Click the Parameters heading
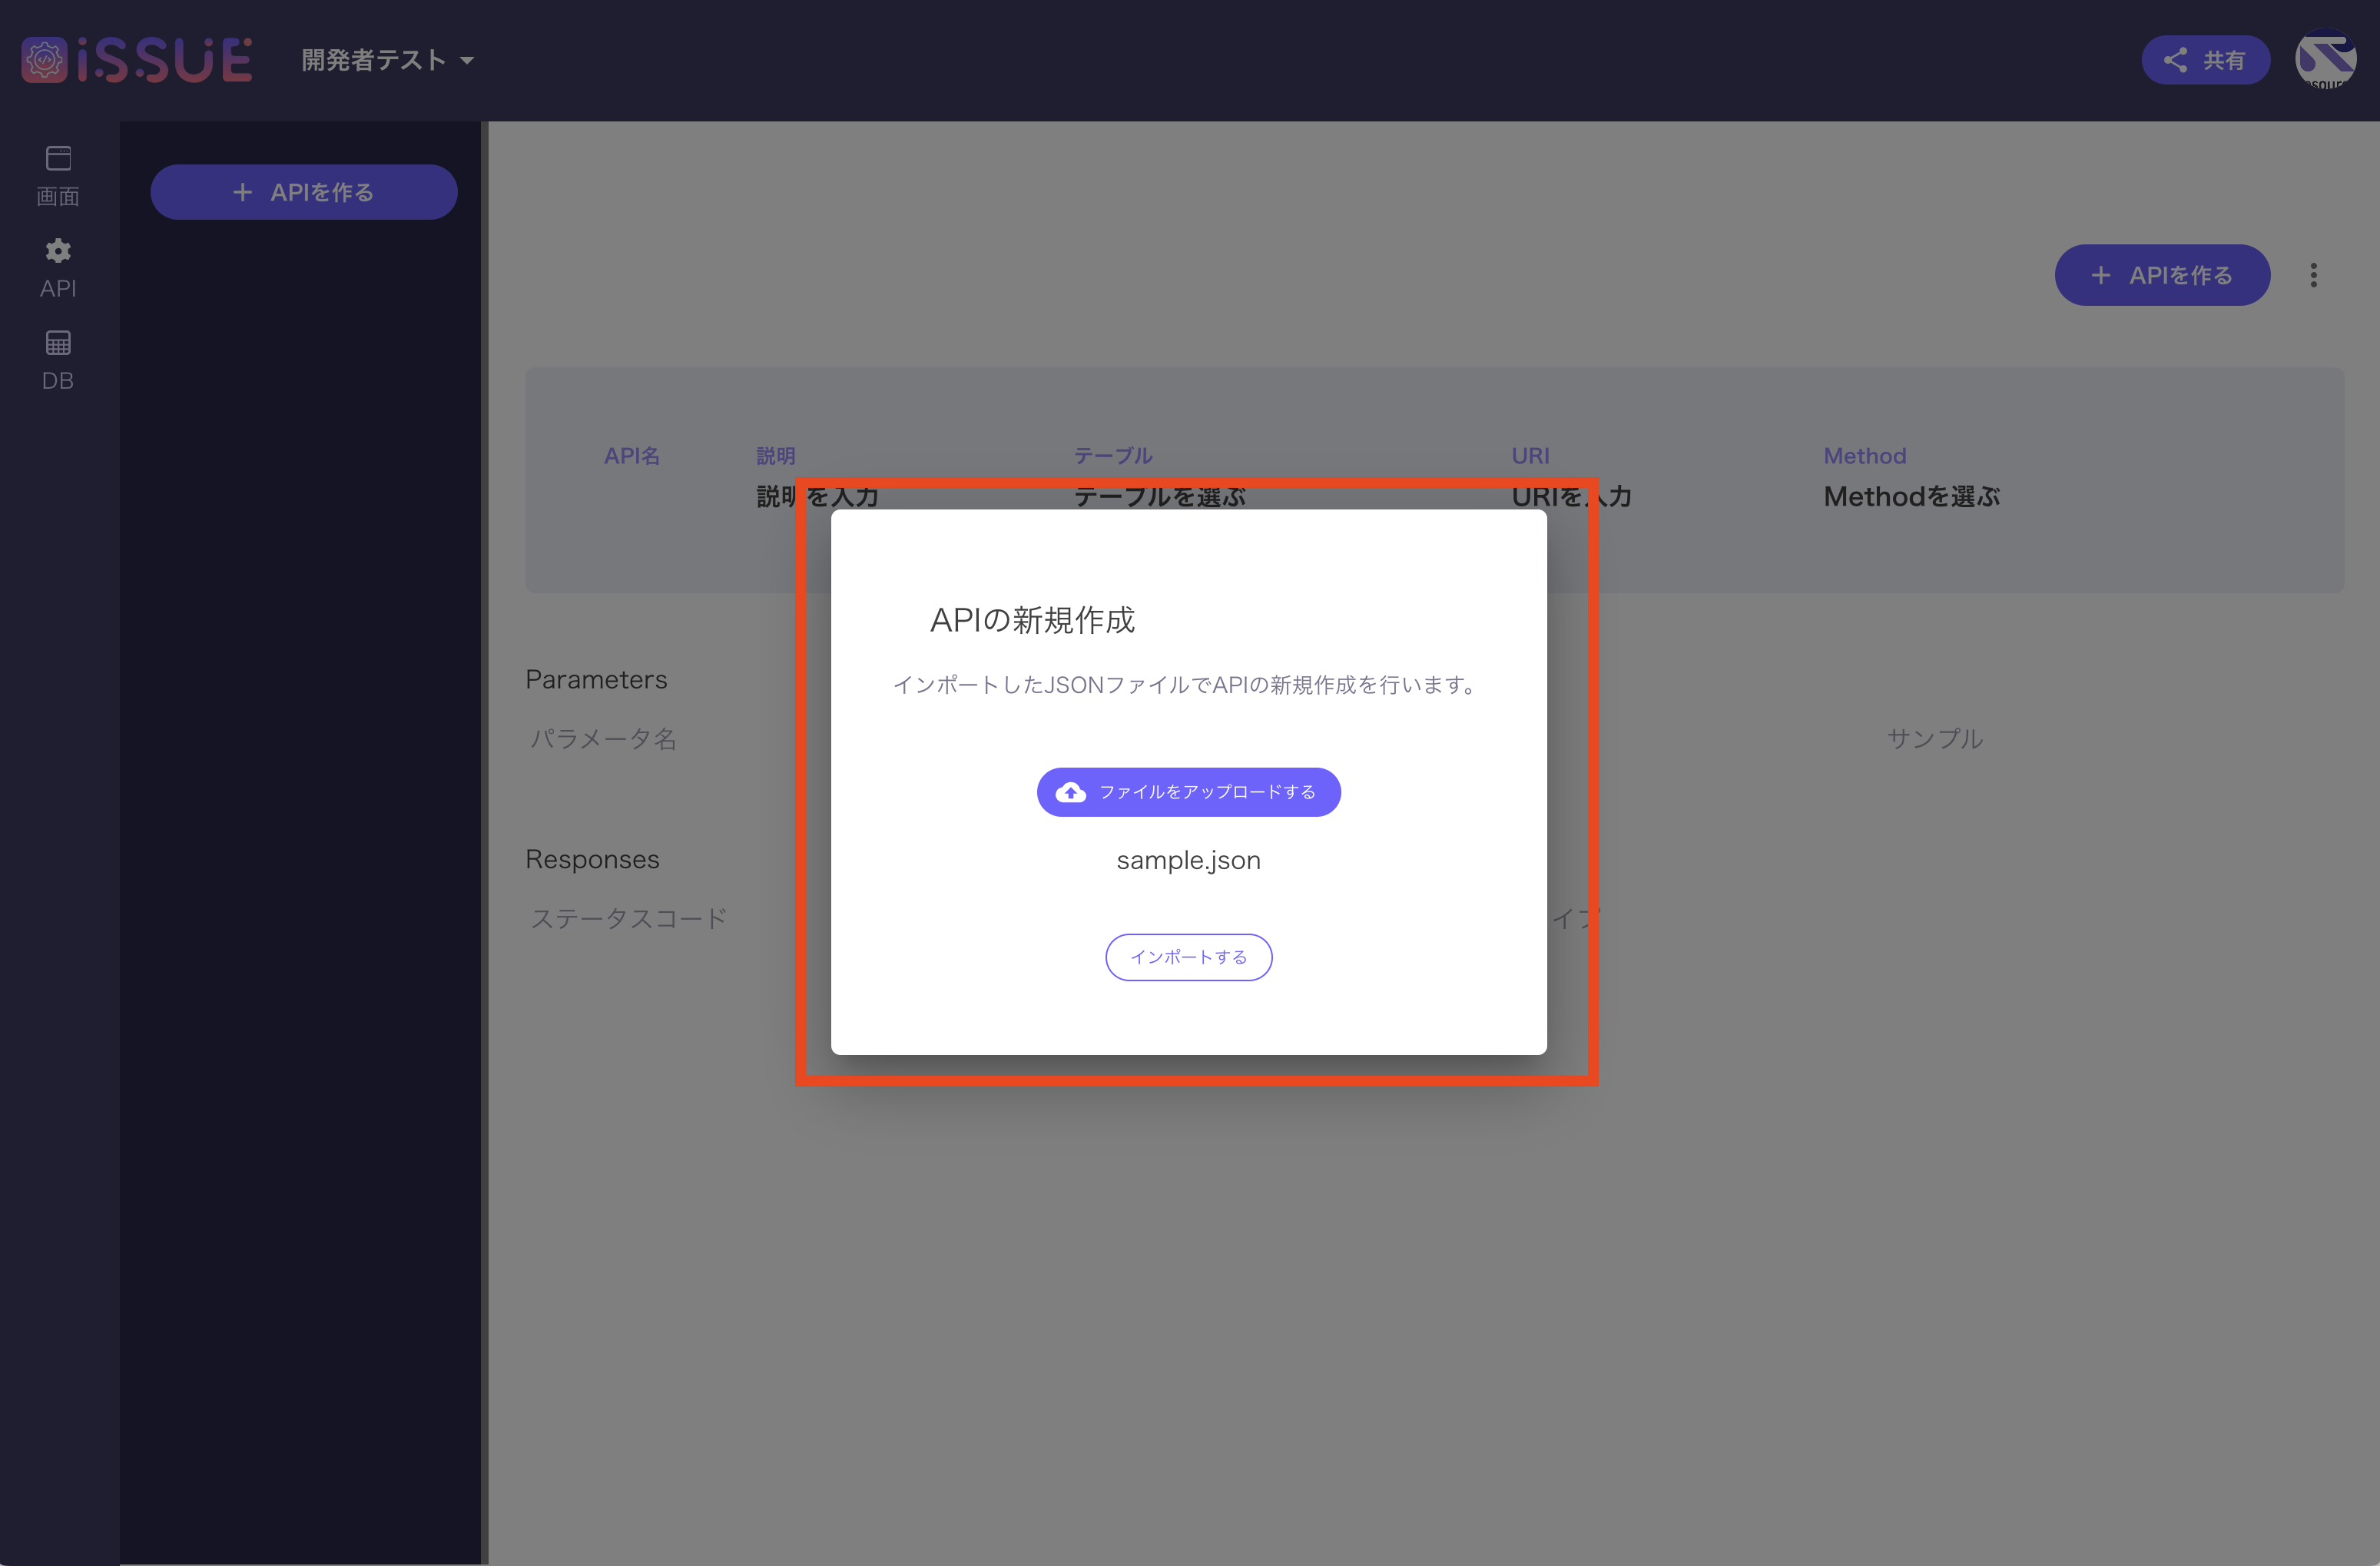Image resolution: width=2380 pixels, height=1566 pixels. [x=596, y=679]
